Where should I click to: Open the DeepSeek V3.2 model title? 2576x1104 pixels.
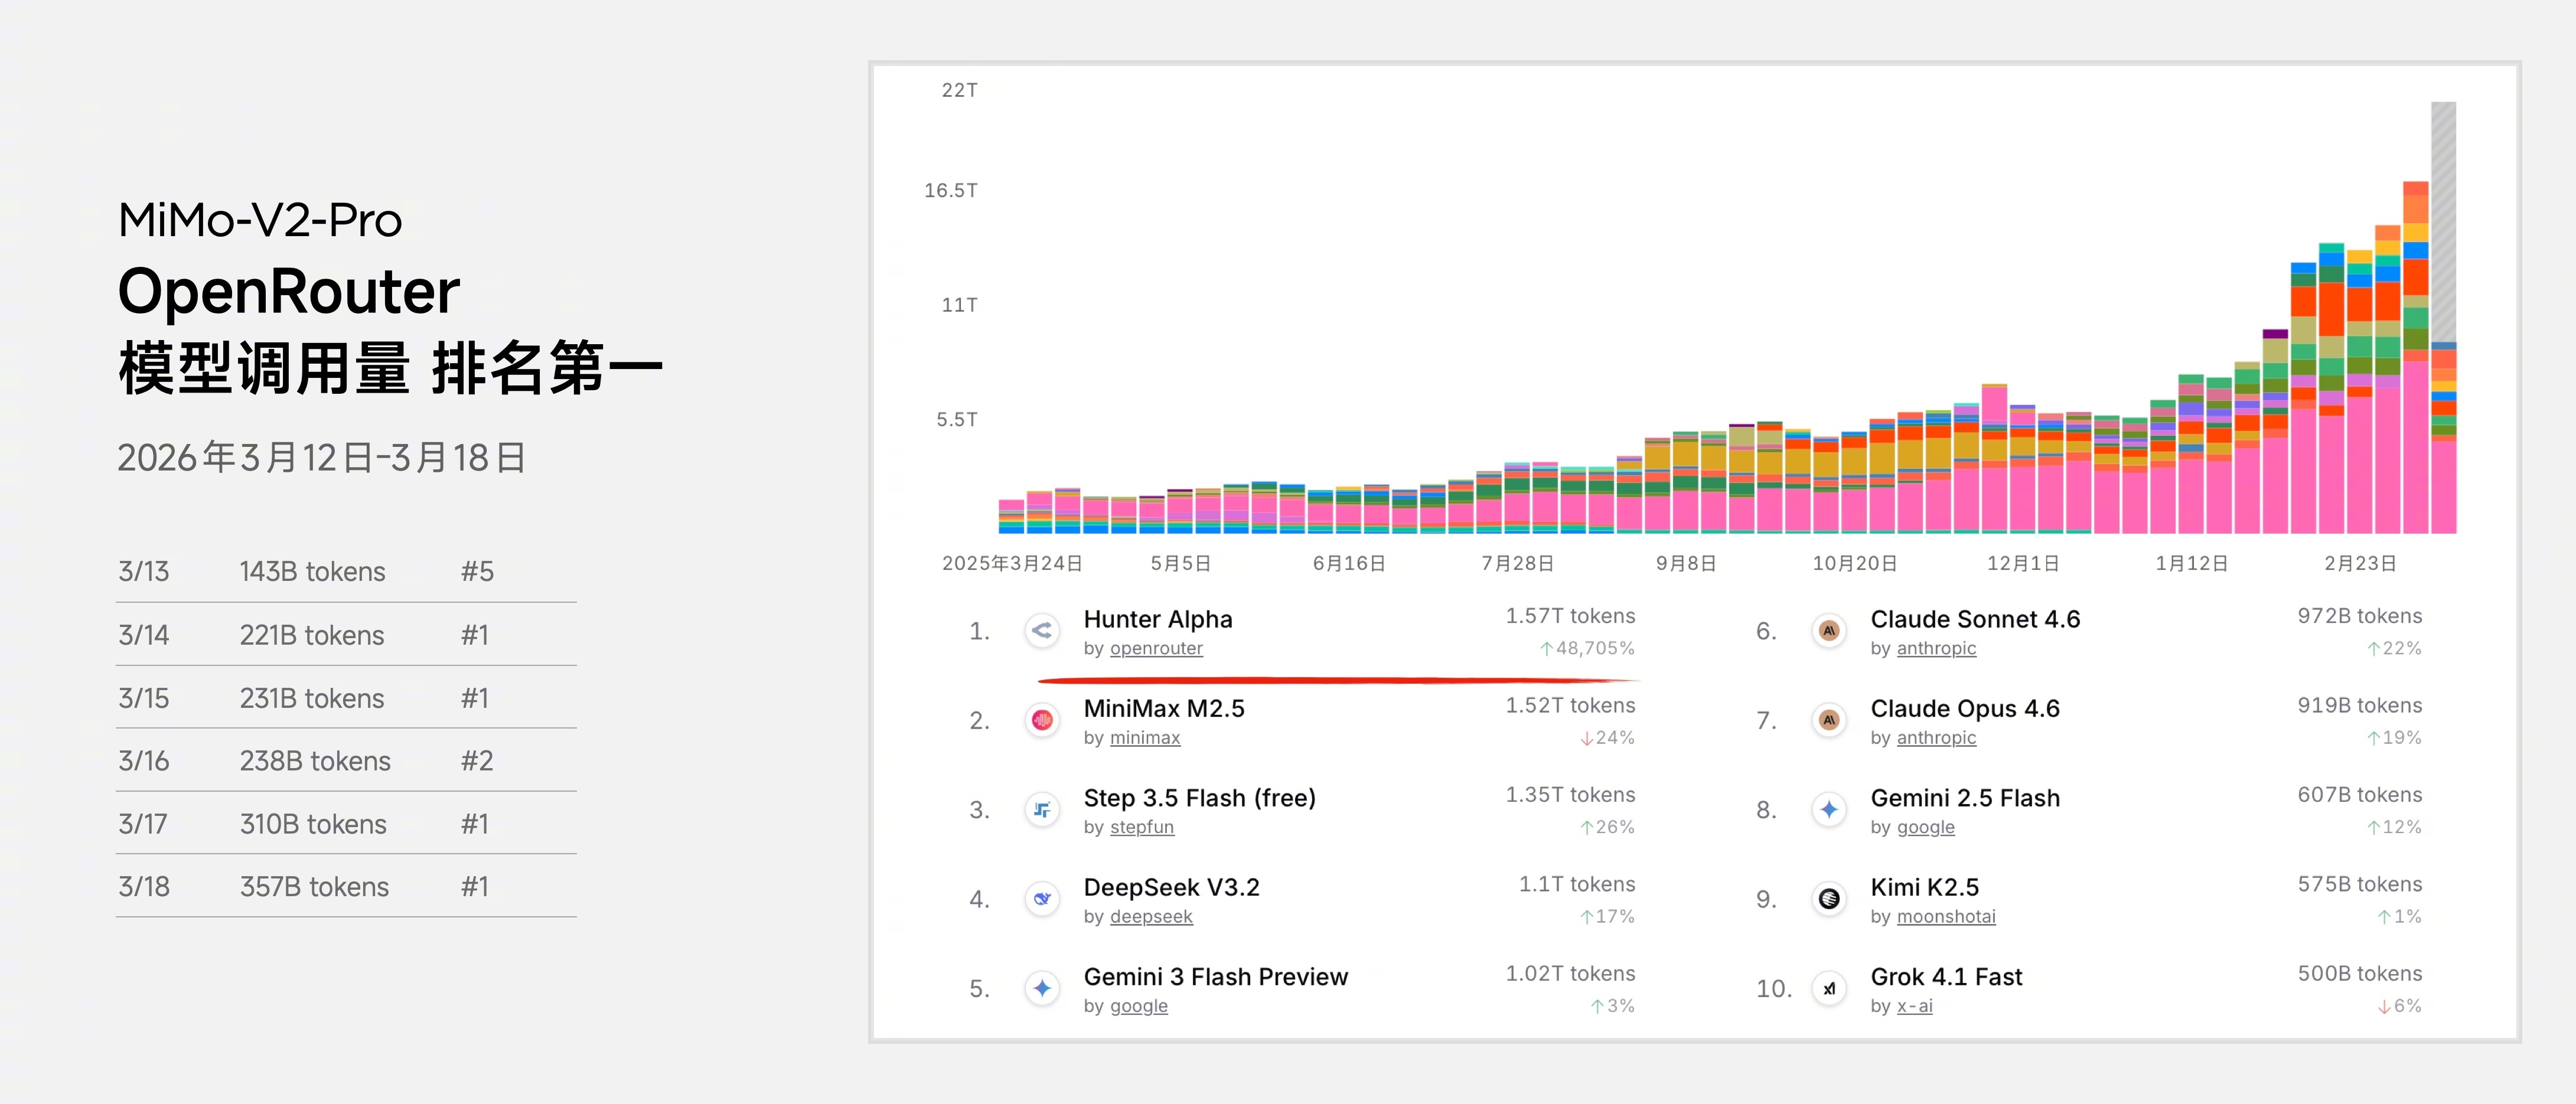pos(1171,887)
